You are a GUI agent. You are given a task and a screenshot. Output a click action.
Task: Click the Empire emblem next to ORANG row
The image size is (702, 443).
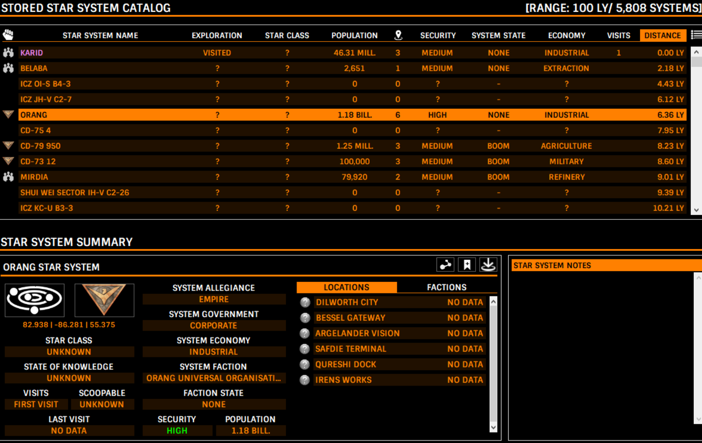tap(8, 115)
